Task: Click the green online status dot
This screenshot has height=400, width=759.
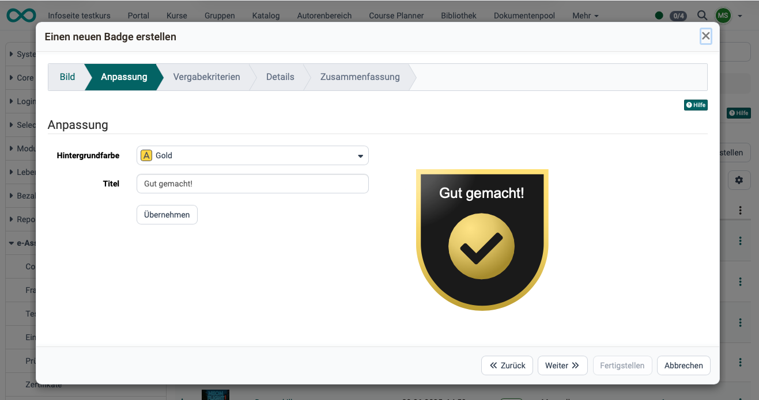Action: click(659, 16)
